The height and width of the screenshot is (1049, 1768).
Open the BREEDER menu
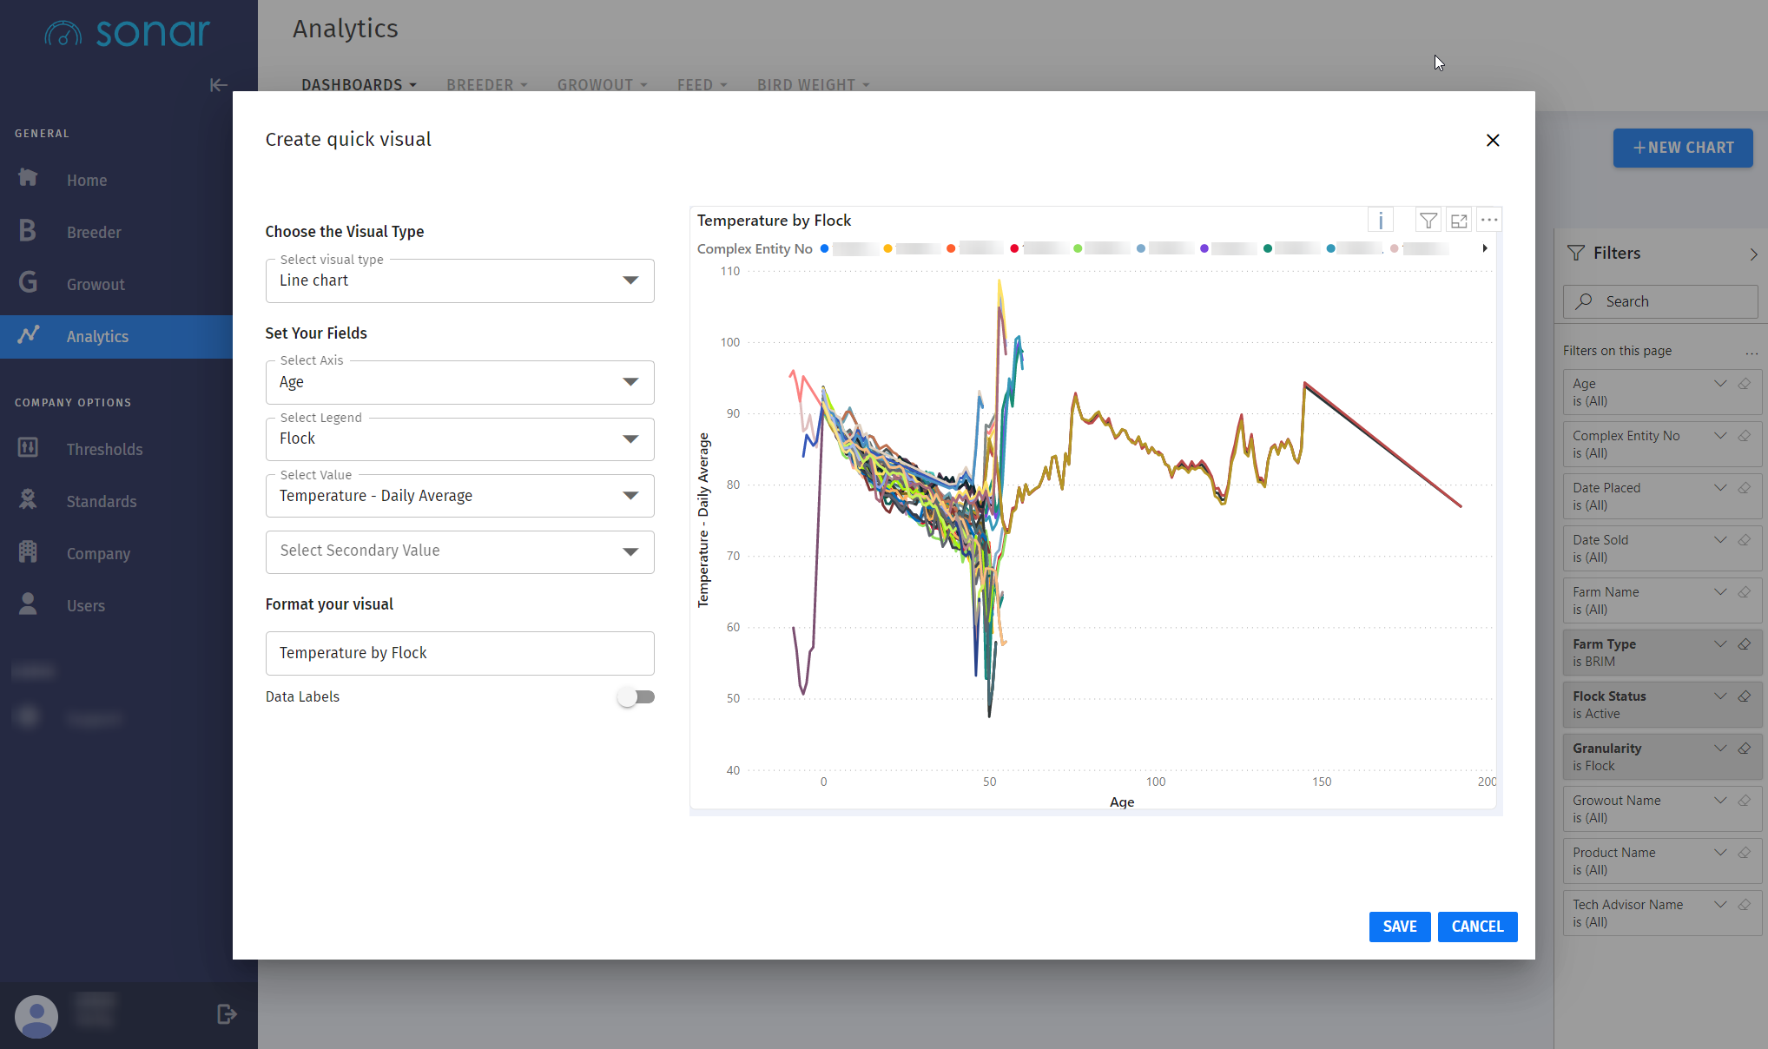coord(486,84)
